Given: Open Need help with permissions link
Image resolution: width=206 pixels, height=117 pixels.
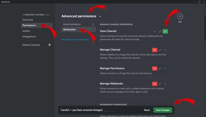Looking at the screenshot, I should point(75,39).
